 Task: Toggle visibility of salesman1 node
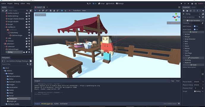point(29,44)
